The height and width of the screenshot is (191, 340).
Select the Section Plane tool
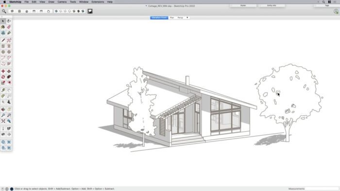pos(9,134)
